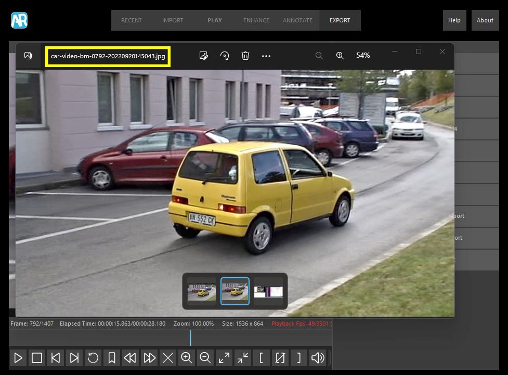Viewport: 508px width, 375px height.
Task: Click the fast forward icon
Action: 149,358
